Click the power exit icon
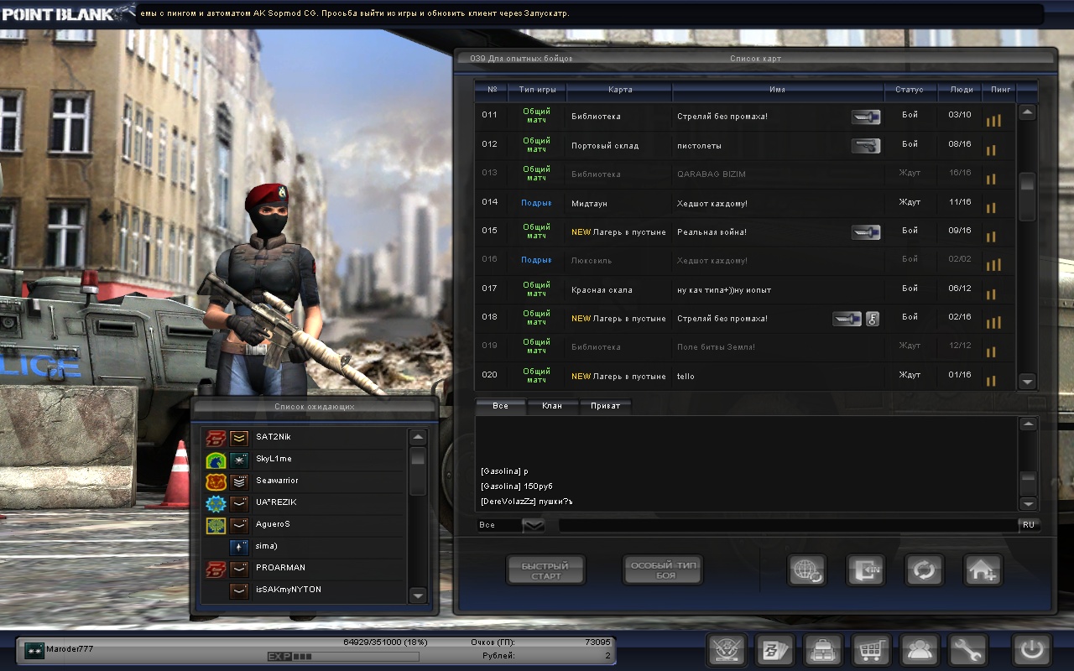Image resolution: width=1074 pixels, height=671 pixels. (1032, 649)
